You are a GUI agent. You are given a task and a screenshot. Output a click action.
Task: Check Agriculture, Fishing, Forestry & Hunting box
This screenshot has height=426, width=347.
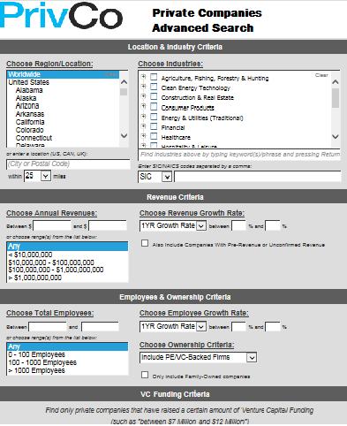(x=154, y=77)
